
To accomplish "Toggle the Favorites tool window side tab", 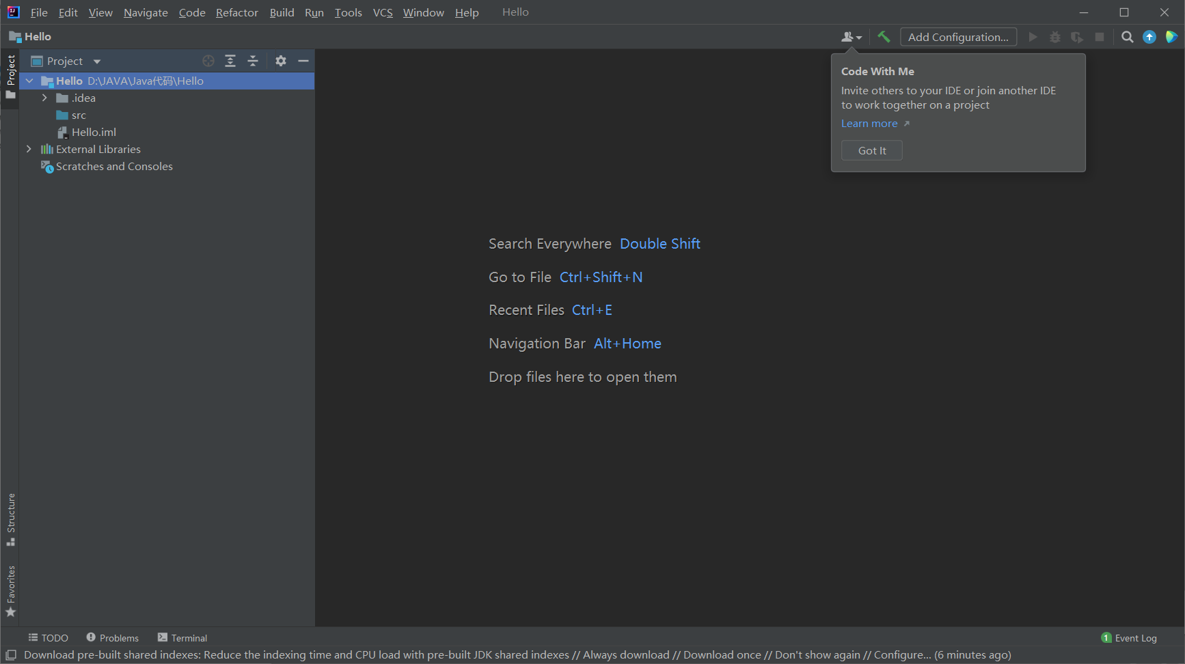I will (x=10, y=592).
